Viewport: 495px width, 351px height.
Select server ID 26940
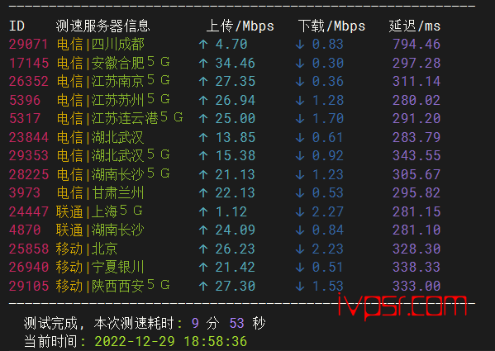[x=28, y=268]
